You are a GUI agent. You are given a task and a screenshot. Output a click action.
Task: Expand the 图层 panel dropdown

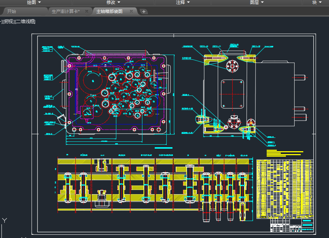pos(257,2)
